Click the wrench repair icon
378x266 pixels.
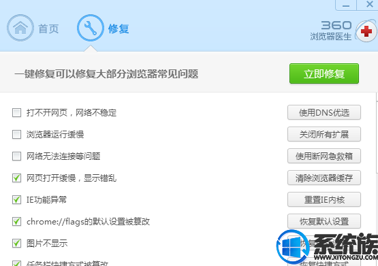pyautogui.click(x=91, y=28)
